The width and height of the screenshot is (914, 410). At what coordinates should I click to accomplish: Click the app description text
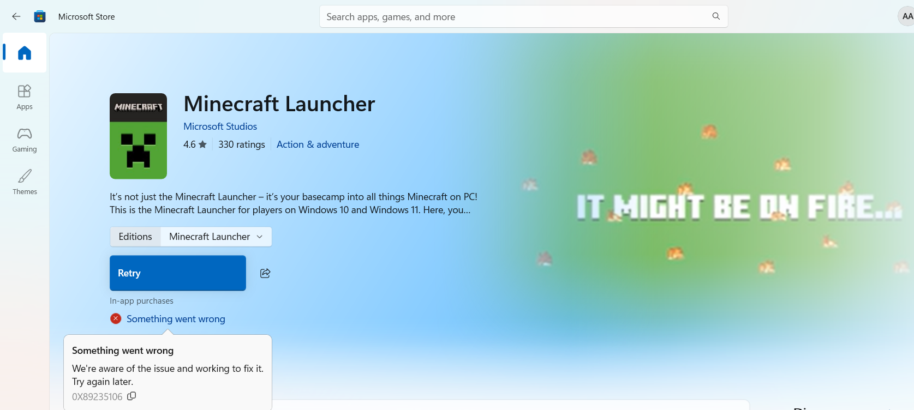pyautogui.click(x=294, y=203)
